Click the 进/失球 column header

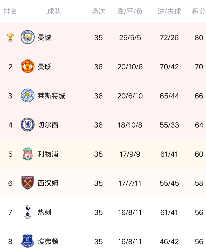pyautogui.click(x=169, y=11)
